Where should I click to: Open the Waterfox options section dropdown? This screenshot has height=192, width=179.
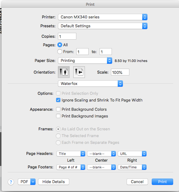90,84
